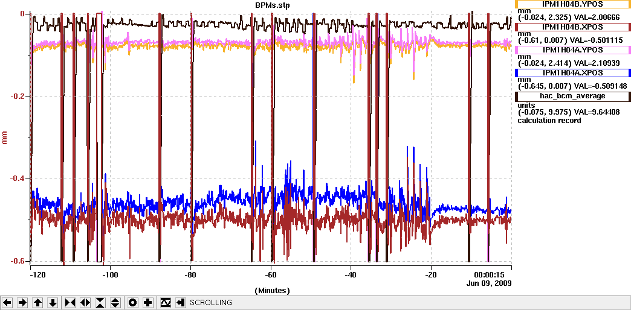Select the IPM1H04B.XPOS red curve legend
631x310 pixels.
click(x=572, y=27)
